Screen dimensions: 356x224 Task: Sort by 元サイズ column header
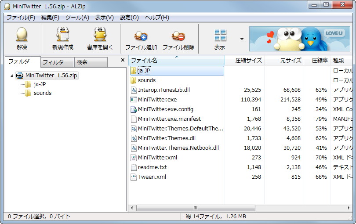[284, 60]
